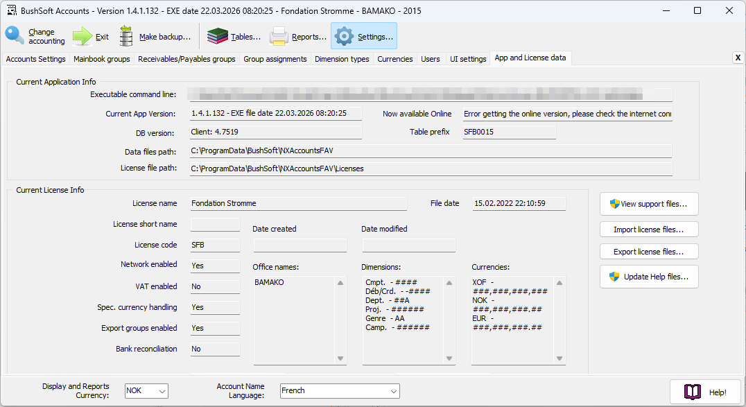Click the Bank reconciliation value field

click(x=215, y=349)
